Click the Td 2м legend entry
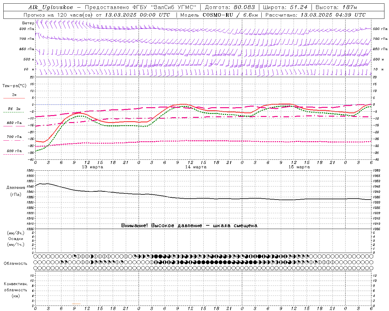Image resolution: width=389 pixels, height=311 pixels. tap(14, 109)
